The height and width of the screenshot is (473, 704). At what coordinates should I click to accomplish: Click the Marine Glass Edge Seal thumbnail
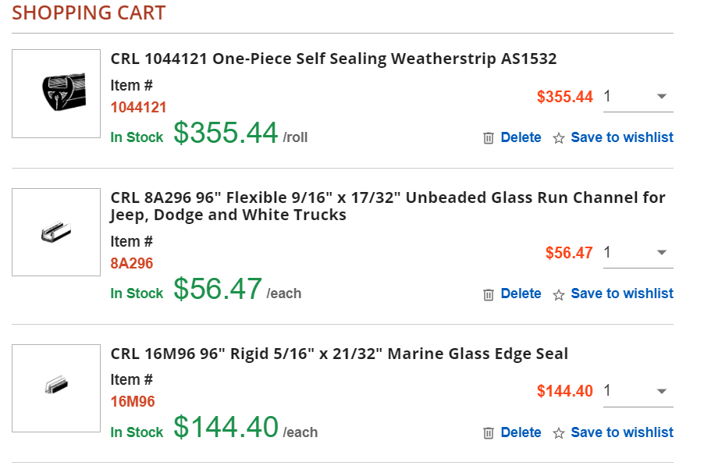pyautogui.click(x=57, y=388)
